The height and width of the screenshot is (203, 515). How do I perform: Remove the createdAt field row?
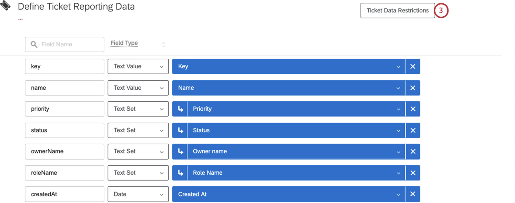click(x=413, y=194)
